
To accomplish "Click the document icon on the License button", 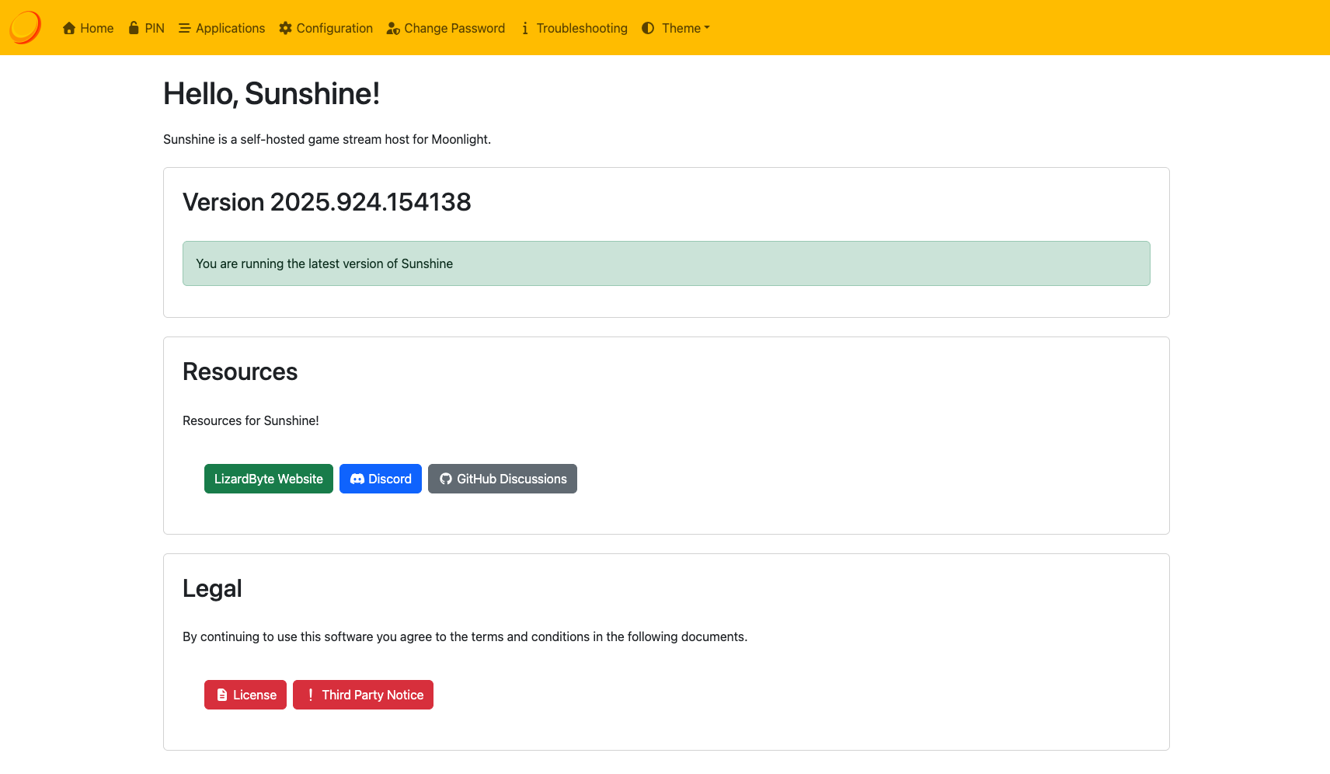I will point(223,694).
